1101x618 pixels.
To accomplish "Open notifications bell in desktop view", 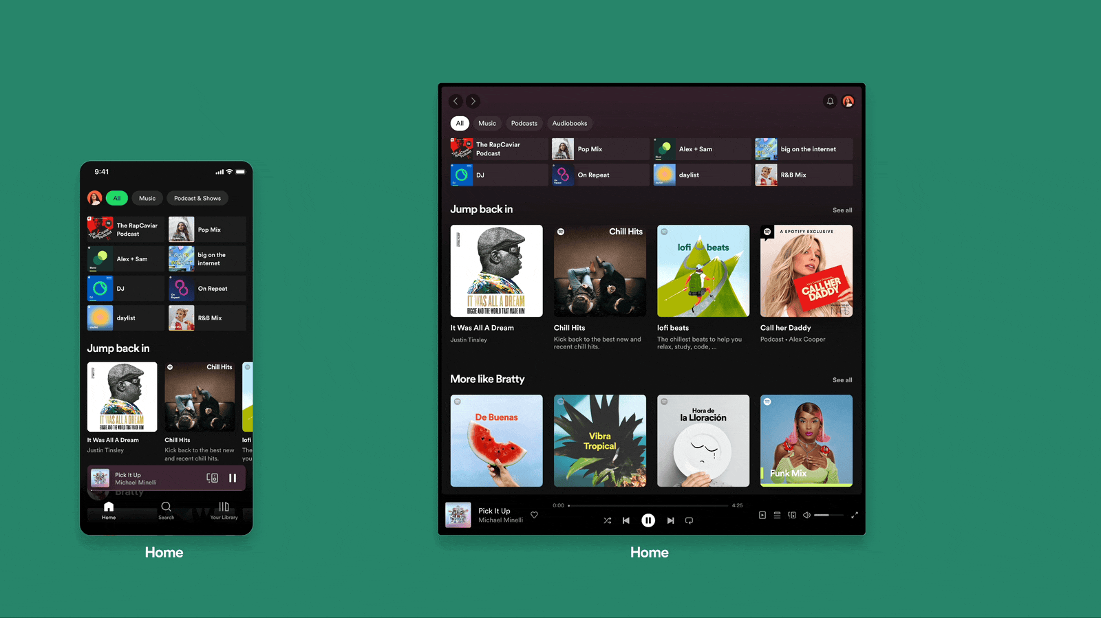I will pos(830,101).
